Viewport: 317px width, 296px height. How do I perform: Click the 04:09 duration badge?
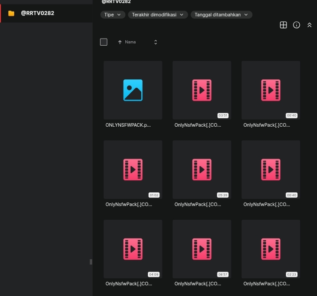tap(154, 275)
